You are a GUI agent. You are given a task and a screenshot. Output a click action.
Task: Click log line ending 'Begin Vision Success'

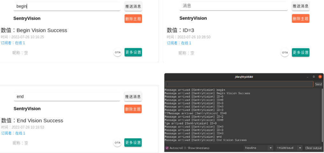point(207,93)
